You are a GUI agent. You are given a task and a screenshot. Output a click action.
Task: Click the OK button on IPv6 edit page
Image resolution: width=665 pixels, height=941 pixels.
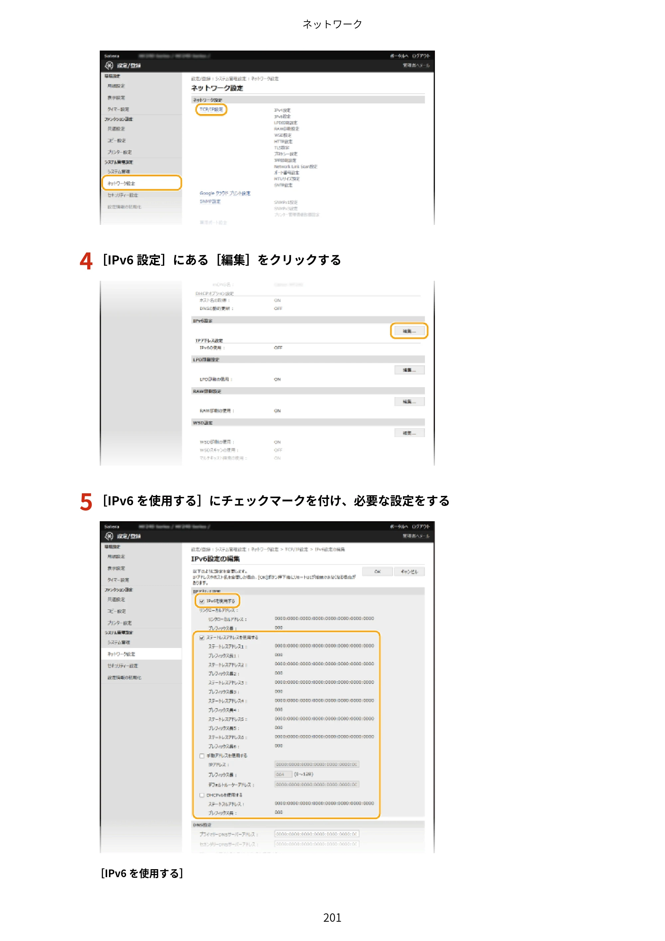(x=377, y=571)
